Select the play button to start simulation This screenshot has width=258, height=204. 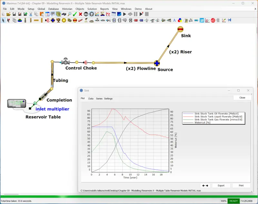point(124,14)
